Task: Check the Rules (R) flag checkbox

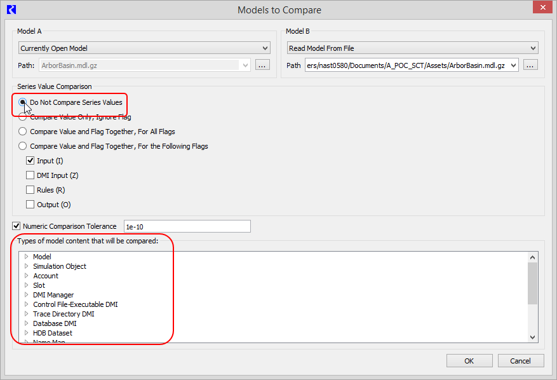Action: click(x=30, y=190)
